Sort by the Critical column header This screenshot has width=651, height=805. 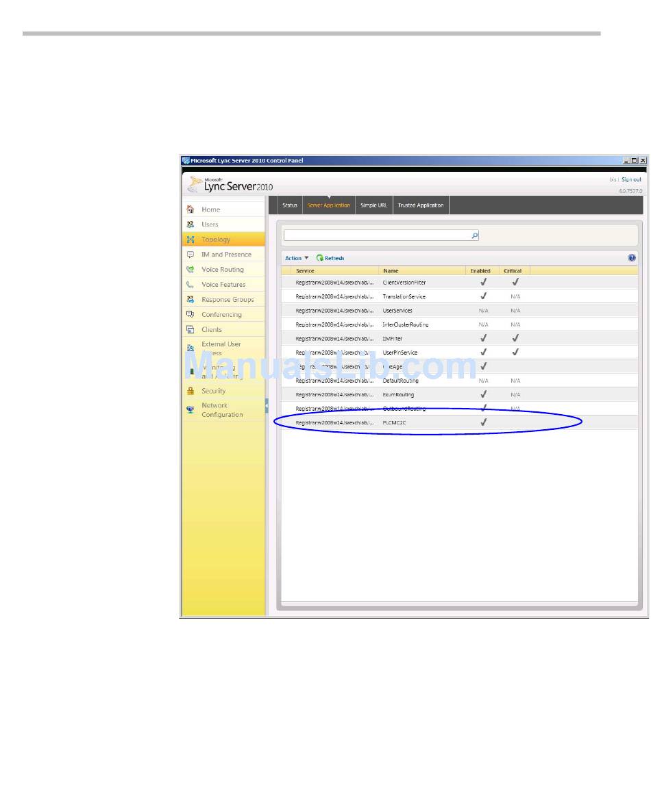click(x=515, y=270)
